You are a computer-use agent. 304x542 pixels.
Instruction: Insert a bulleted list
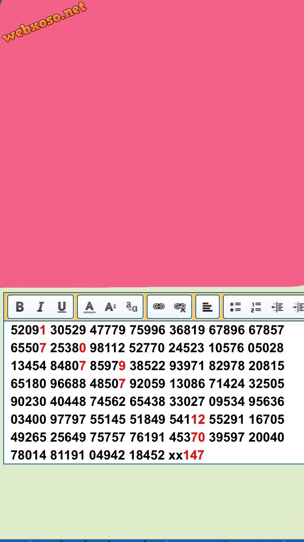(235, 307)
